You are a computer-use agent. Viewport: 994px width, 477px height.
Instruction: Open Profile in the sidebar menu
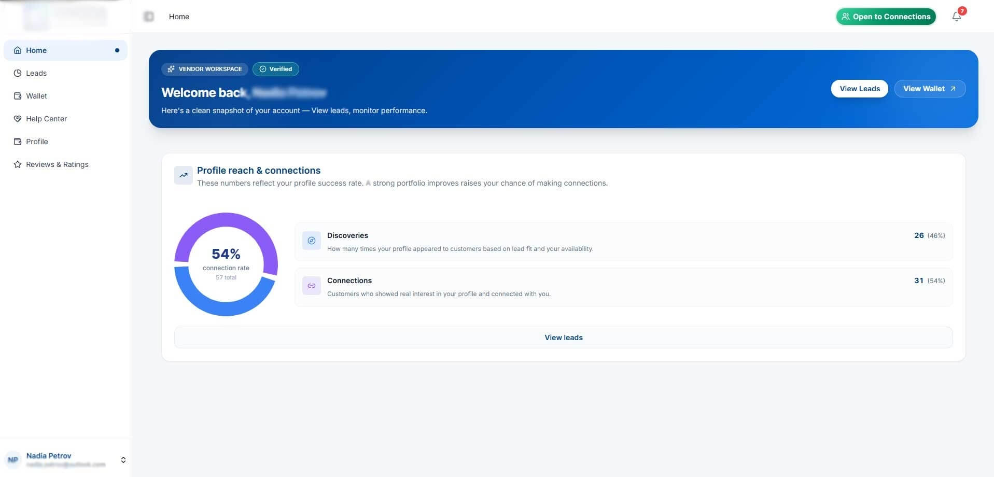point(65,142)
